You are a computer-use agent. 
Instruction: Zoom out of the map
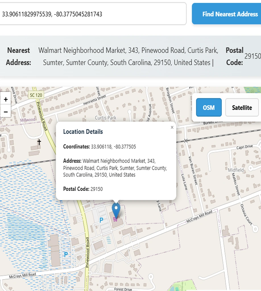6,111
